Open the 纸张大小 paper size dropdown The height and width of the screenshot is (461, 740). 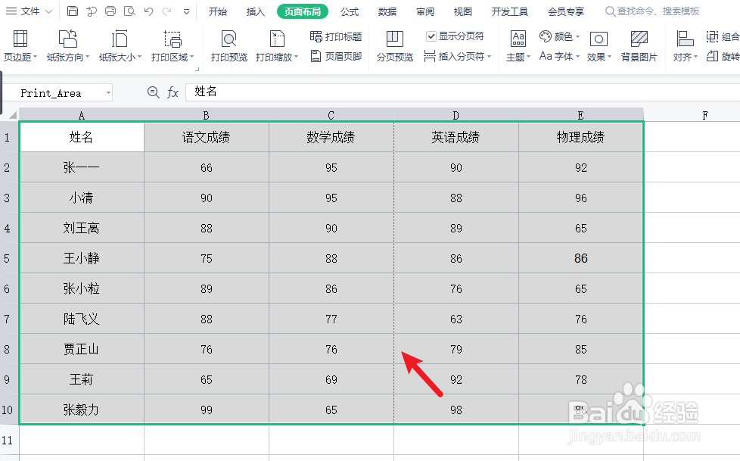coord(120,45)
